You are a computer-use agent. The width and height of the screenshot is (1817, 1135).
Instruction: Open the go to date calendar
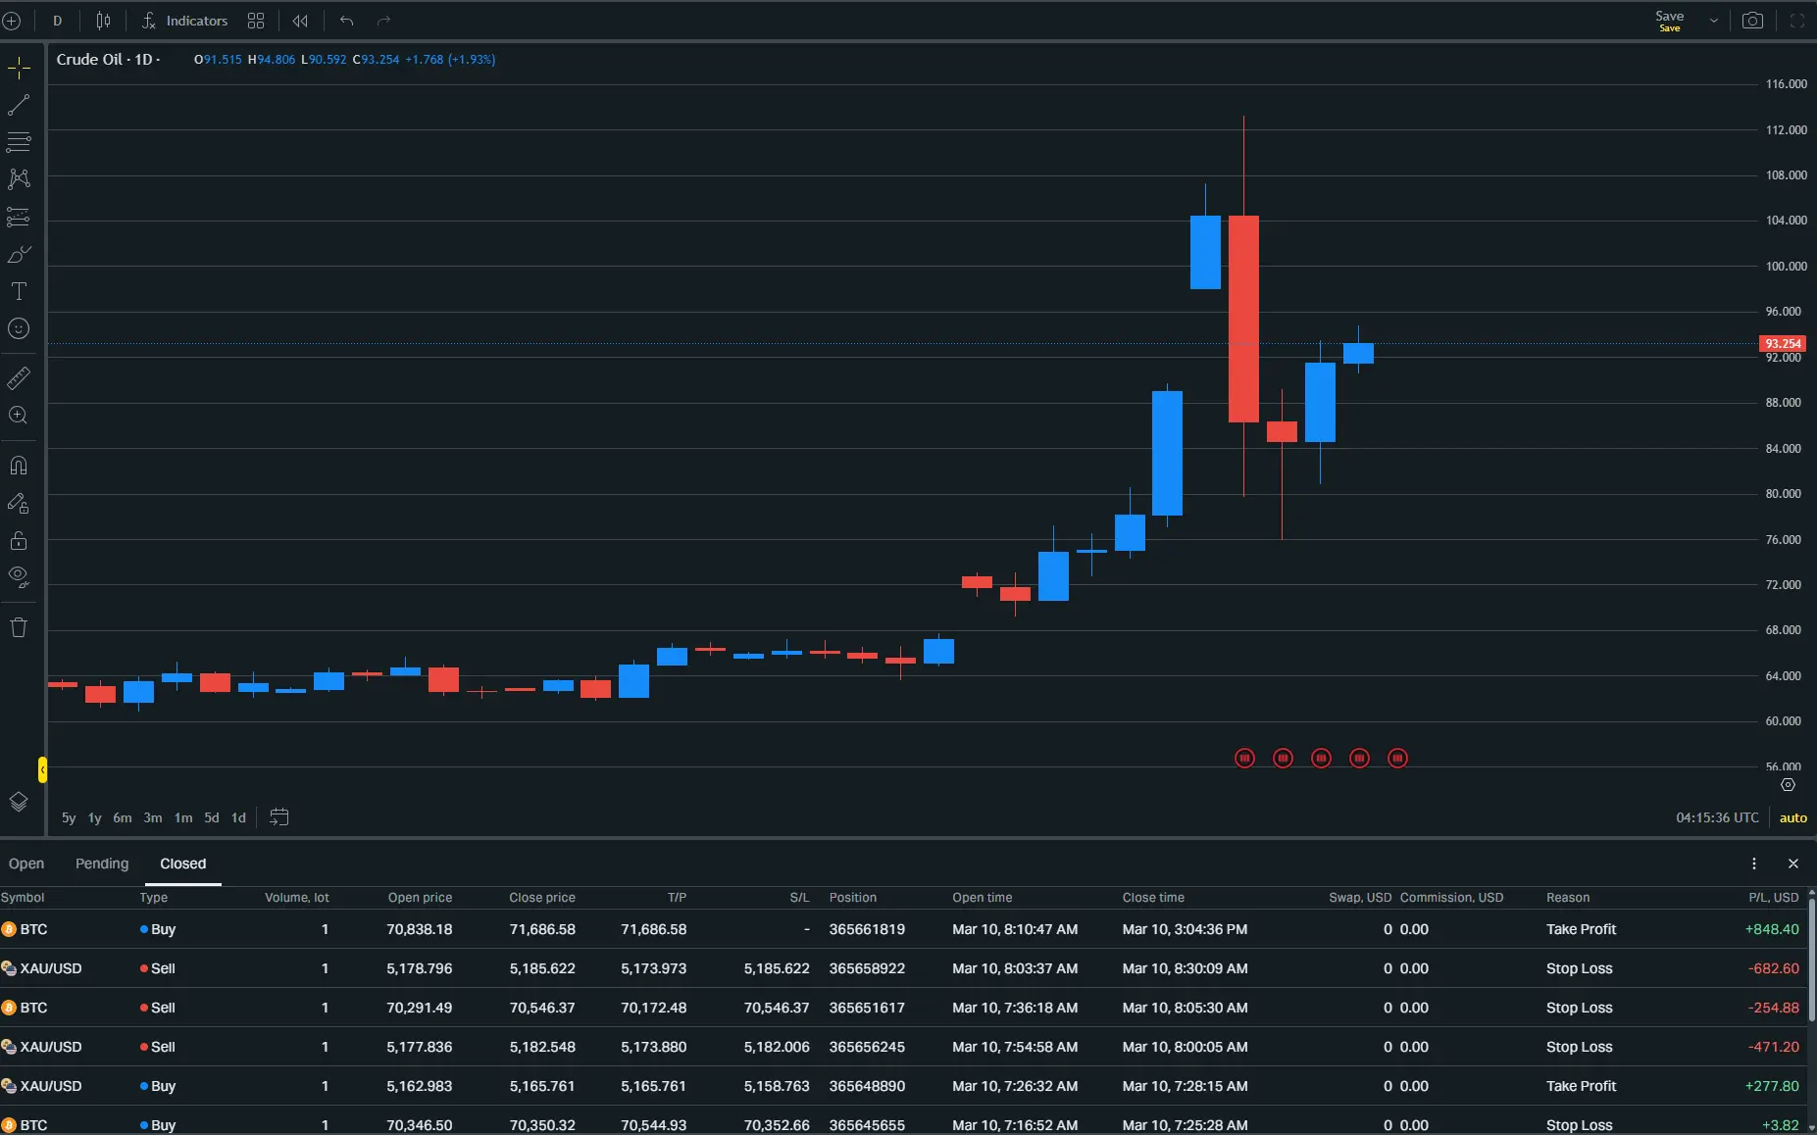click(x=279, y=817)
